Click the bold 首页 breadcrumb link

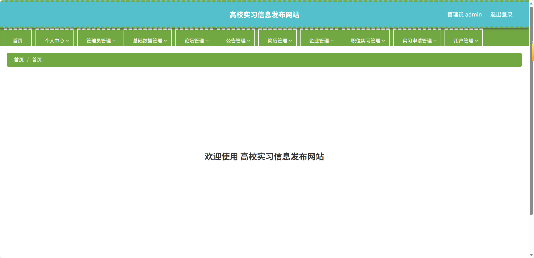coord(19,60)
